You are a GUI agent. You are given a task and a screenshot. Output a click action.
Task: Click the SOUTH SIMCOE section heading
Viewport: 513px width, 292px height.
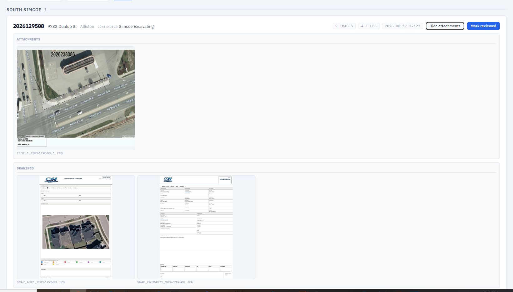24,10
